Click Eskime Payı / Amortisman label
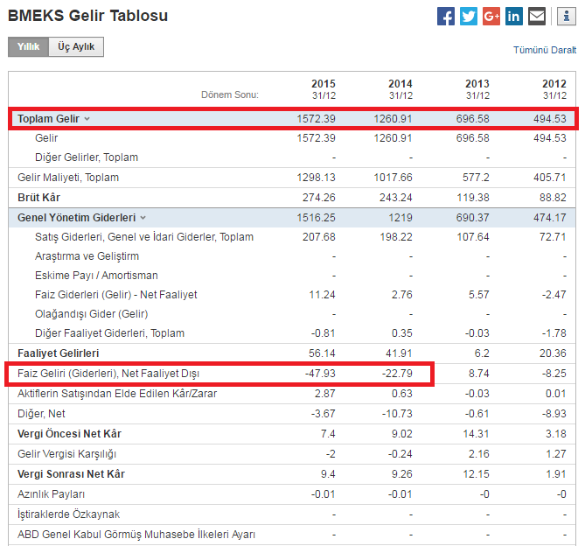 (x=96, y=276)
